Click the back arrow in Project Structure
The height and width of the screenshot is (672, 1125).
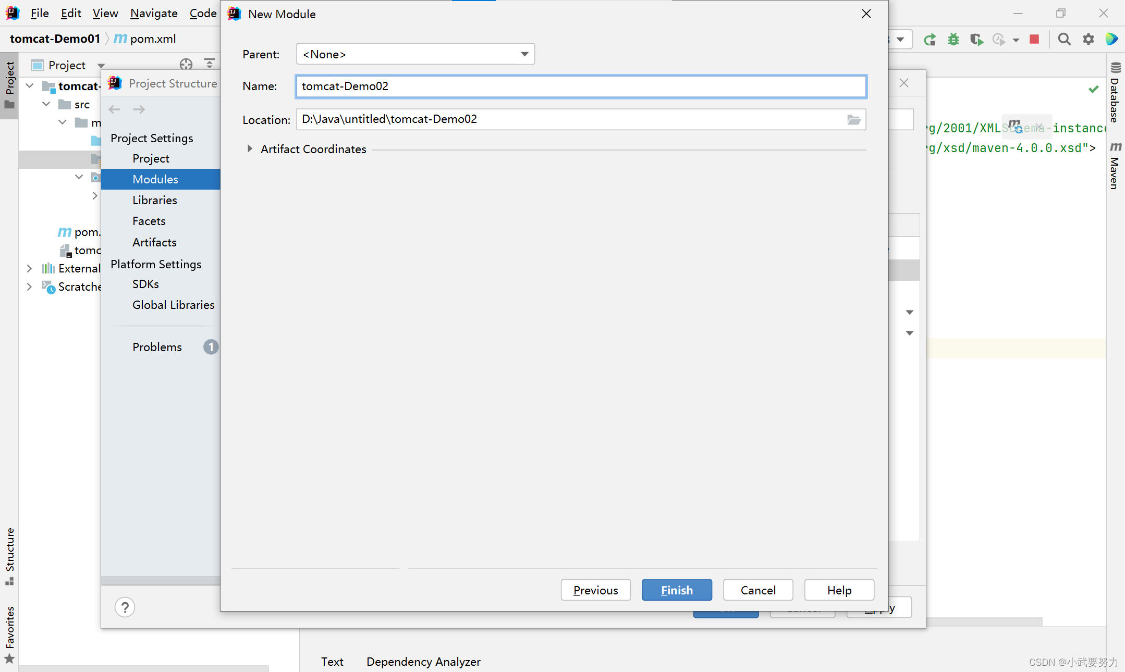[x=115, y=109]
